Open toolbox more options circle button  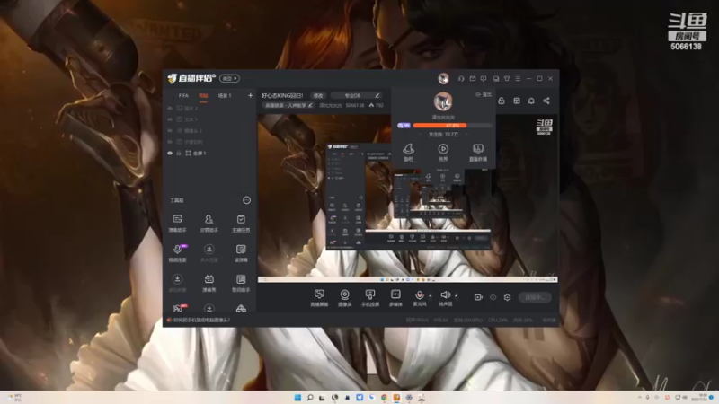(x=246, y=200)
